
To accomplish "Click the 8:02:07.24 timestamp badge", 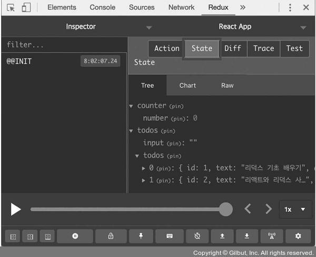I will click(101, 61).
